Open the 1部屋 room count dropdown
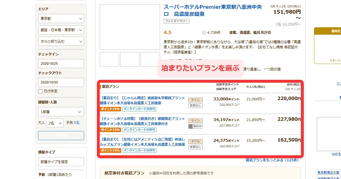Viewport: 341px width, 179px height. click(x=61, y=112)
